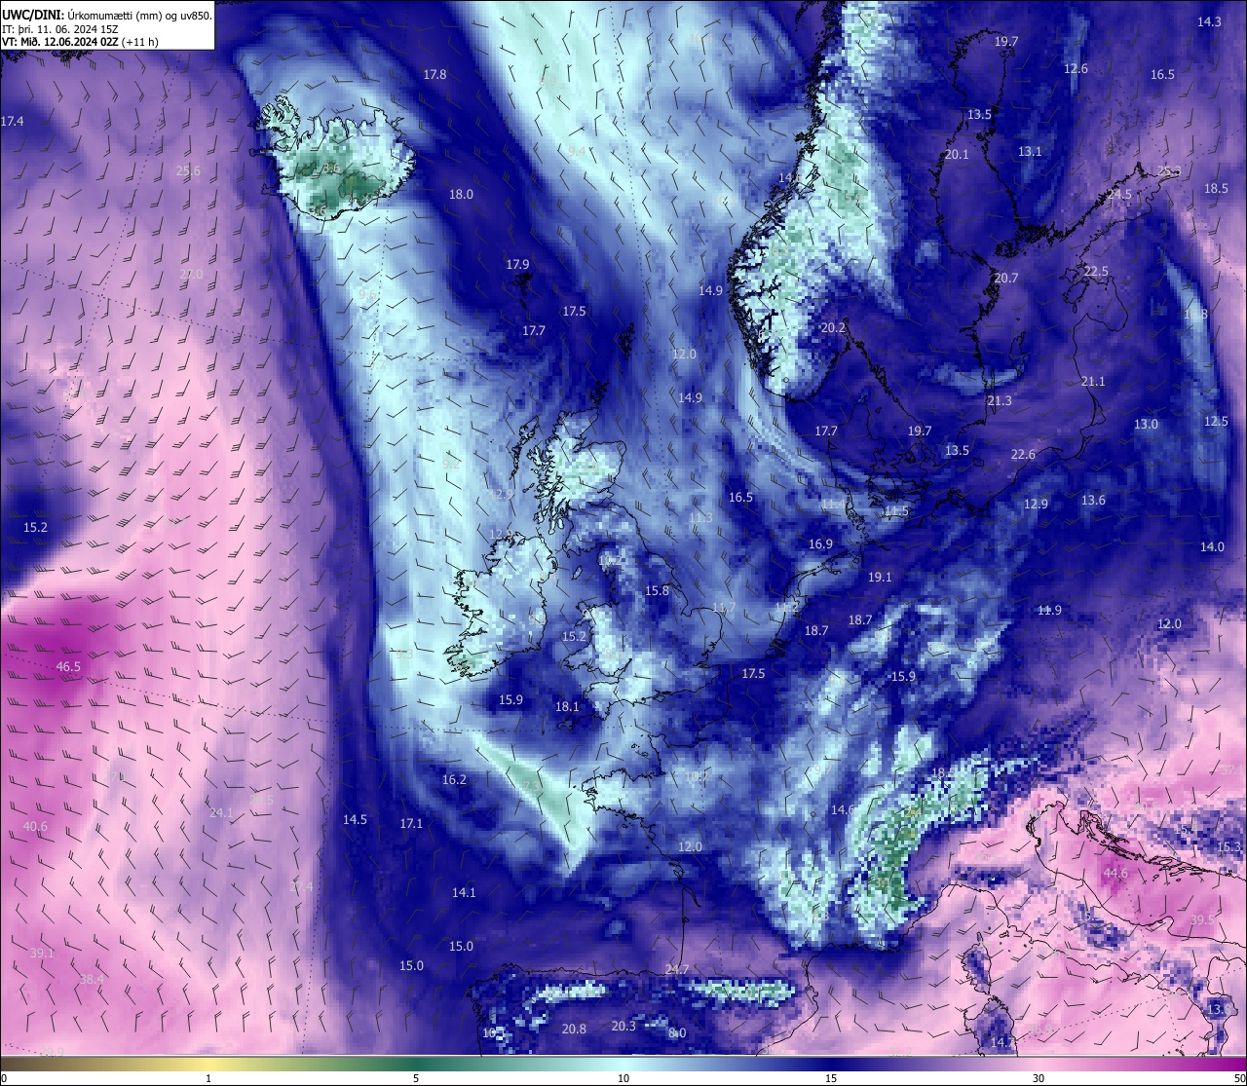Click the 12.6 value label
The height and width of the screenshot is (1086, 1247).
pyautogui.click(x=1076, y=69)
